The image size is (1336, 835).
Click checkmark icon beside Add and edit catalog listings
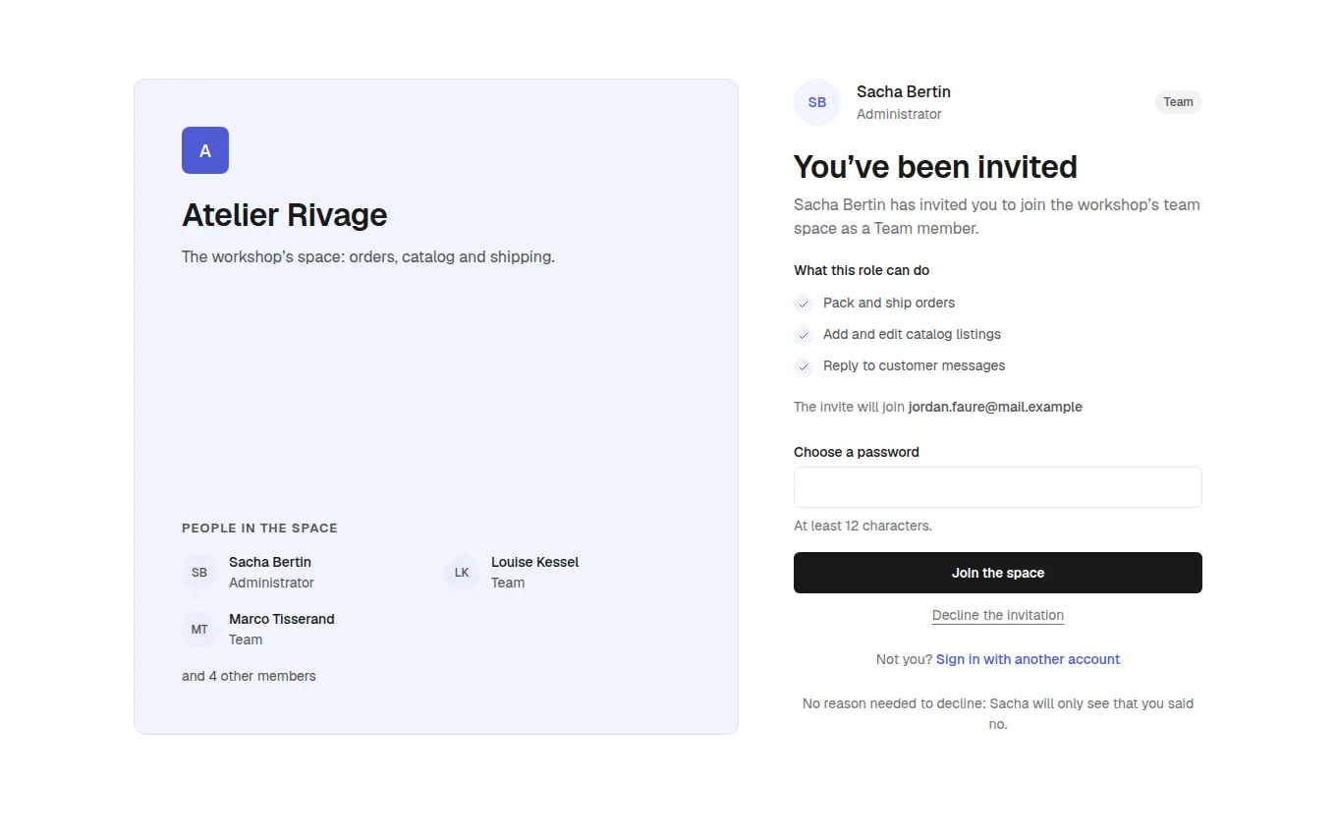804,335
